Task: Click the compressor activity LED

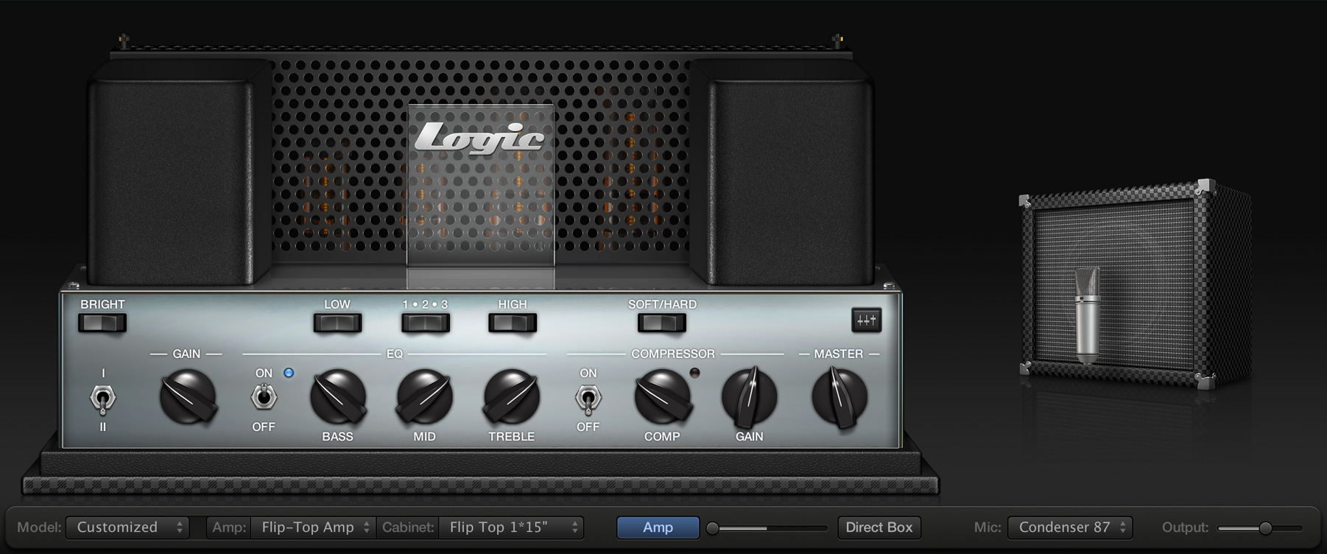Action: 694,373
